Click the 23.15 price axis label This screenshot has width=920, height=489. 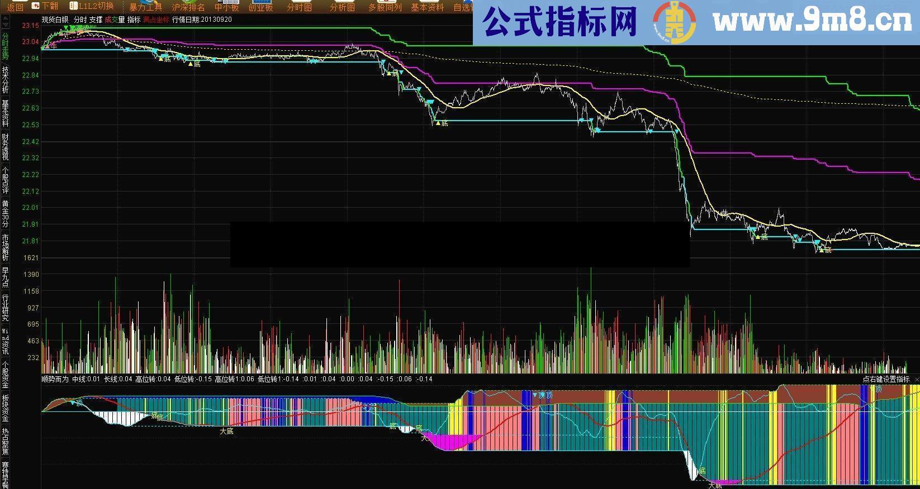(30, 26)
